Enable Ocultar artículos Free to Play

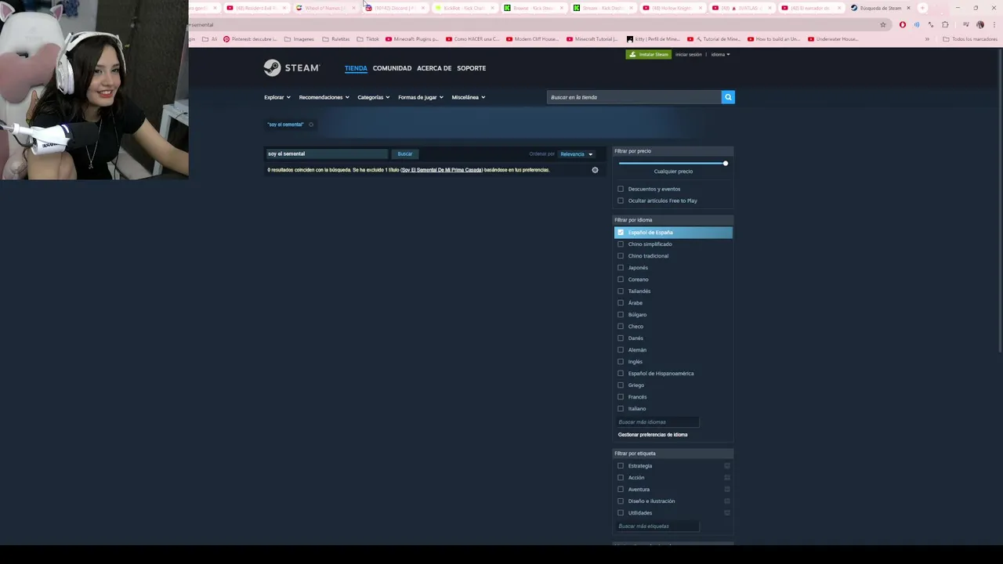click(621, 201)
